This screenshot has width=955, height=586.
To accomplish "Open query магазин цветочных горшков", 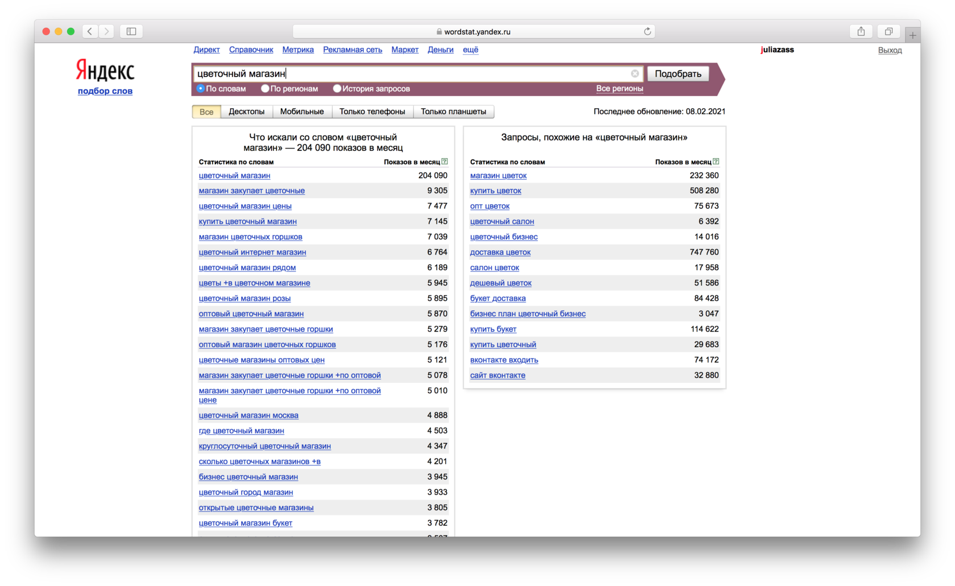I will tap(251, 237).
